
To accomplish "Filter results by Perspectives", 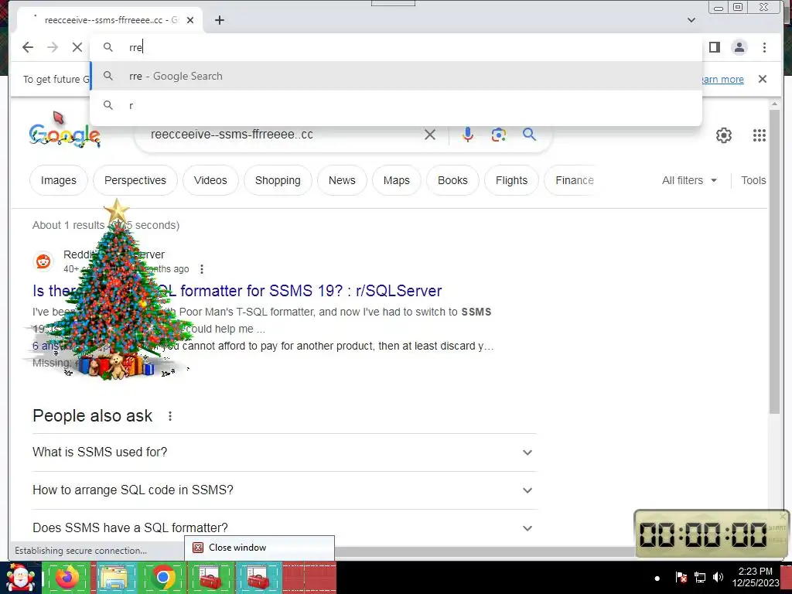I will pyautogui.click(x=135, y=180).
